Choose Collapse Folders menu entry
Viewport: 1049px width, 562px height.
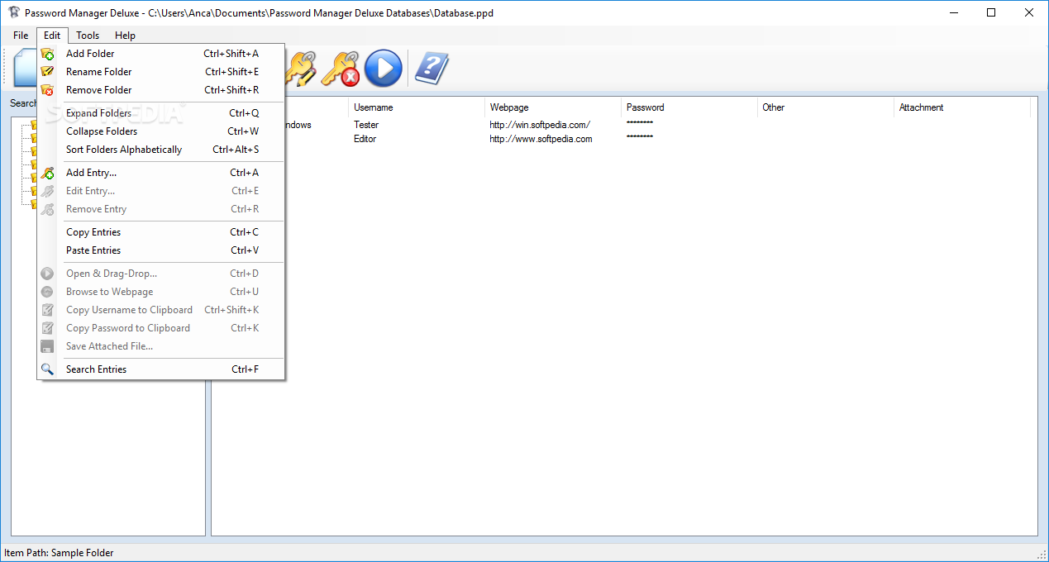point(161,131)
